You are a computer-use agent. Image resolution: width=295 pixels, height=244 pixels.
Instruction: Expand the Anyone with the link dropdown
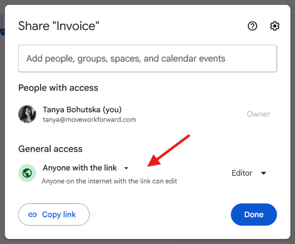tap(86, 168)
